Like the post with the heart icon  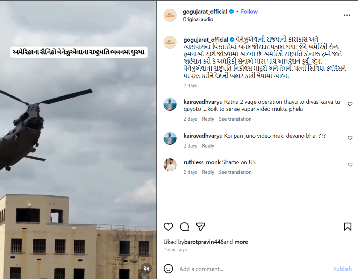[168, 227]
